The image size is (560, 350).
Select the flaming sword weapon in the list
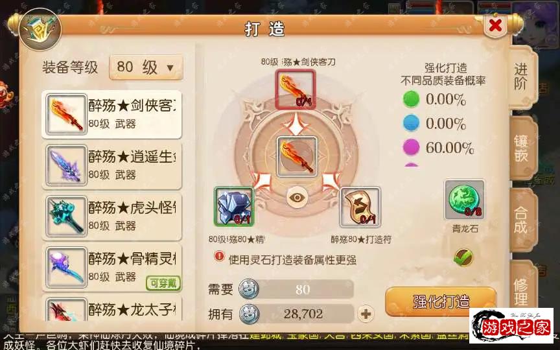(111, 114)
